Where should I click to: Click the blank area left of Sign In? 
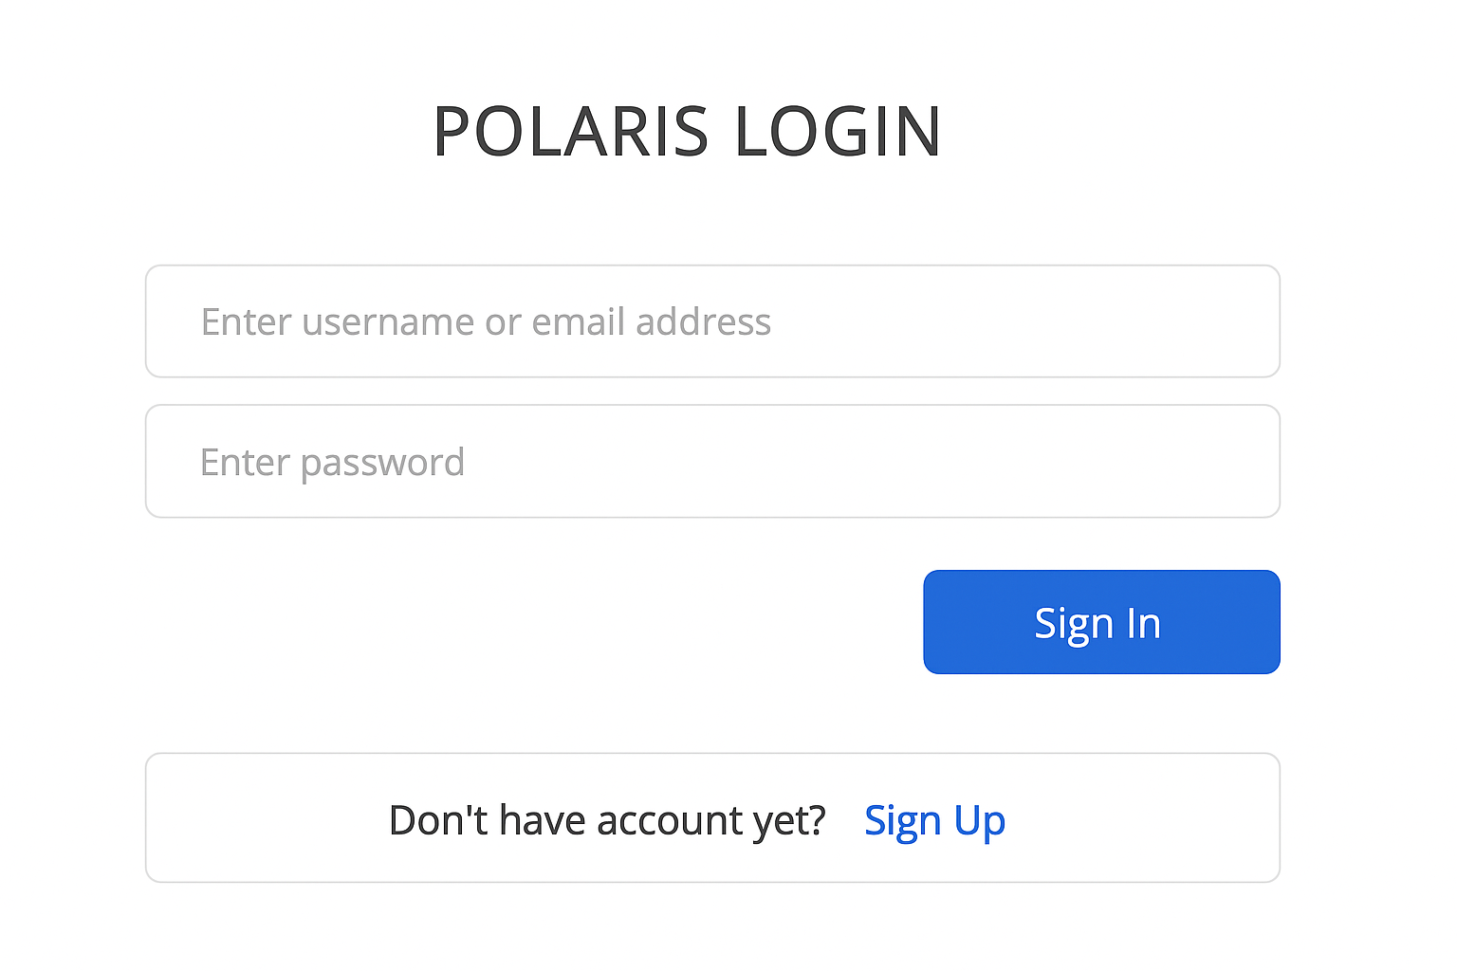(x=531, y=622)
